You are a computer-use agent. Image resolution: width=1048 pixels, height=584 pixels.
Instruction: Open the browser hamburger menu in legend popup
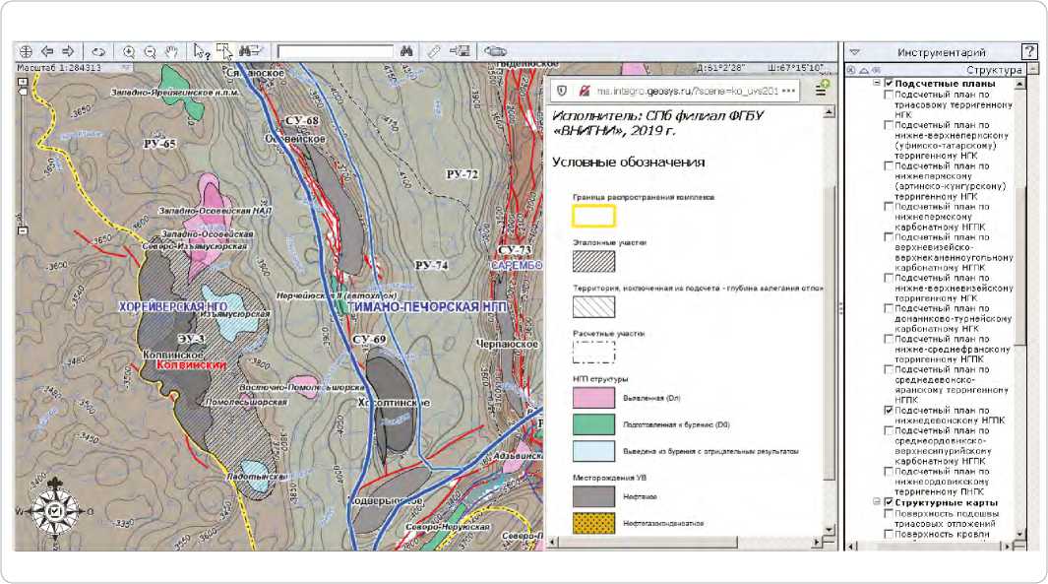coord(821,90)
